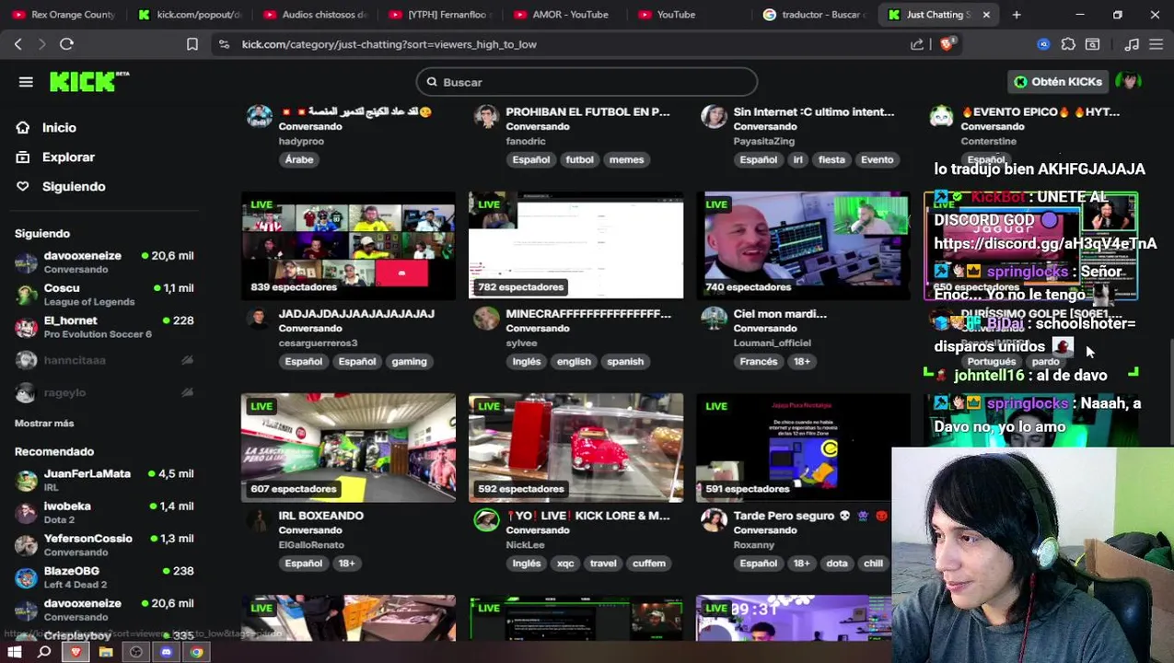The image size is (1174, 663).
Task: Switch to kick.com/popout tab
Action: pyautogui.click(x=189, y=15)
